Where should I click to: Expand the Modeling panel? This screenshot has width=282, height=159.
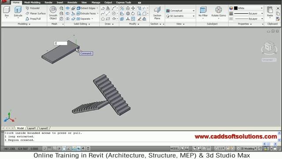coord(24,24)
